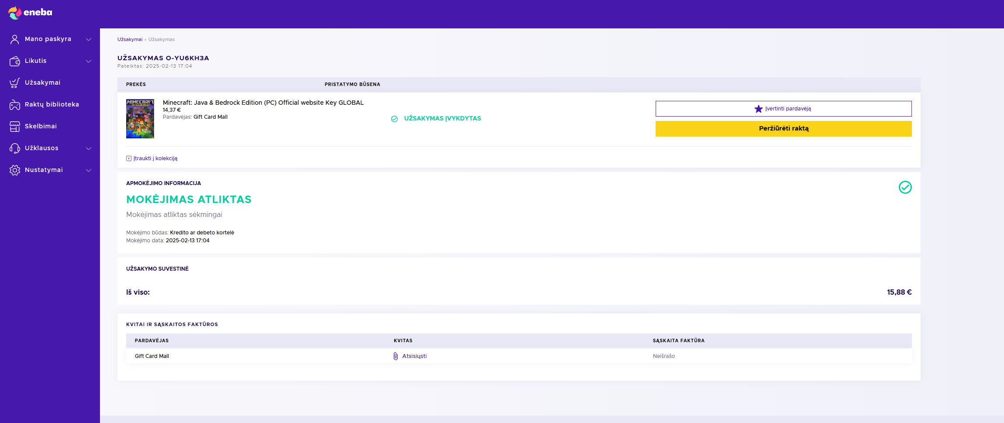Click Gift Card Mall in receipts table
Viewport: 1004px width, 423px height.
click(152, 356)
